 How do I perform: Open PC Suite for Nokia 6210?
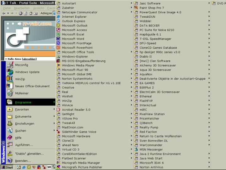click(x=172, y=30)
